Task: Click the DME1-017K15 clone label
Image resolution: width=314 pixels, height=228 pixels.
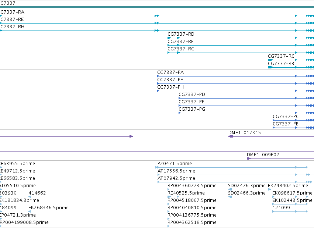Action: tap(245, 133)
